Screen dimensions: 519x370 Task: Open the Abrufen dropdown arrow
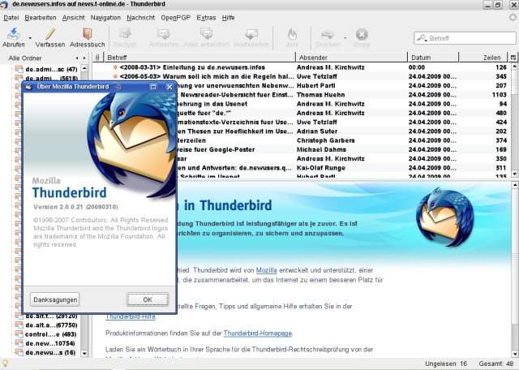click(31, 38)
